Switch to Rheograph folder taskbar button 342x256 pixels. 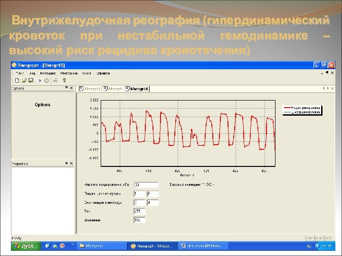pos(101,246)
